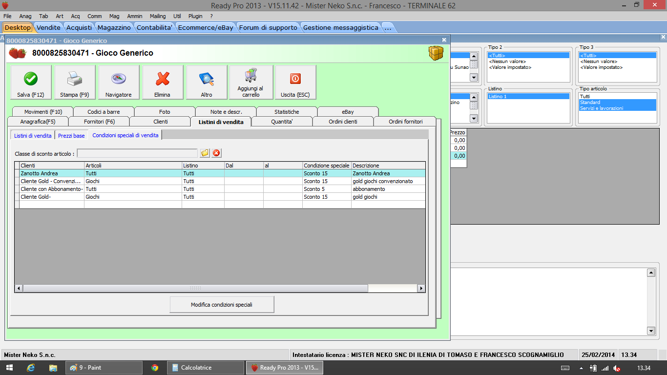Select Servizi e lavorazioni in Tipo articolo
The image size is (667, 375).
coord(618,108)
